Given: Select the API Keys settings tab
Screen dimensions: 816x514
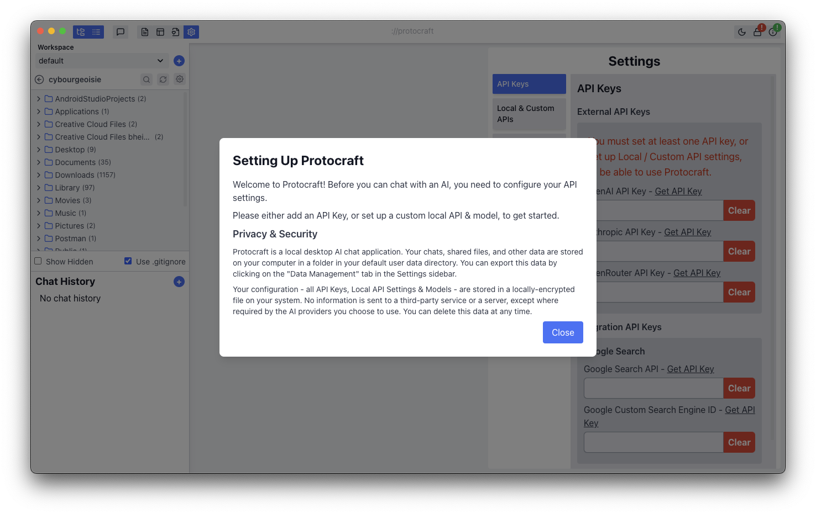Looking at the screenshot, I should (x=529, y=84).
